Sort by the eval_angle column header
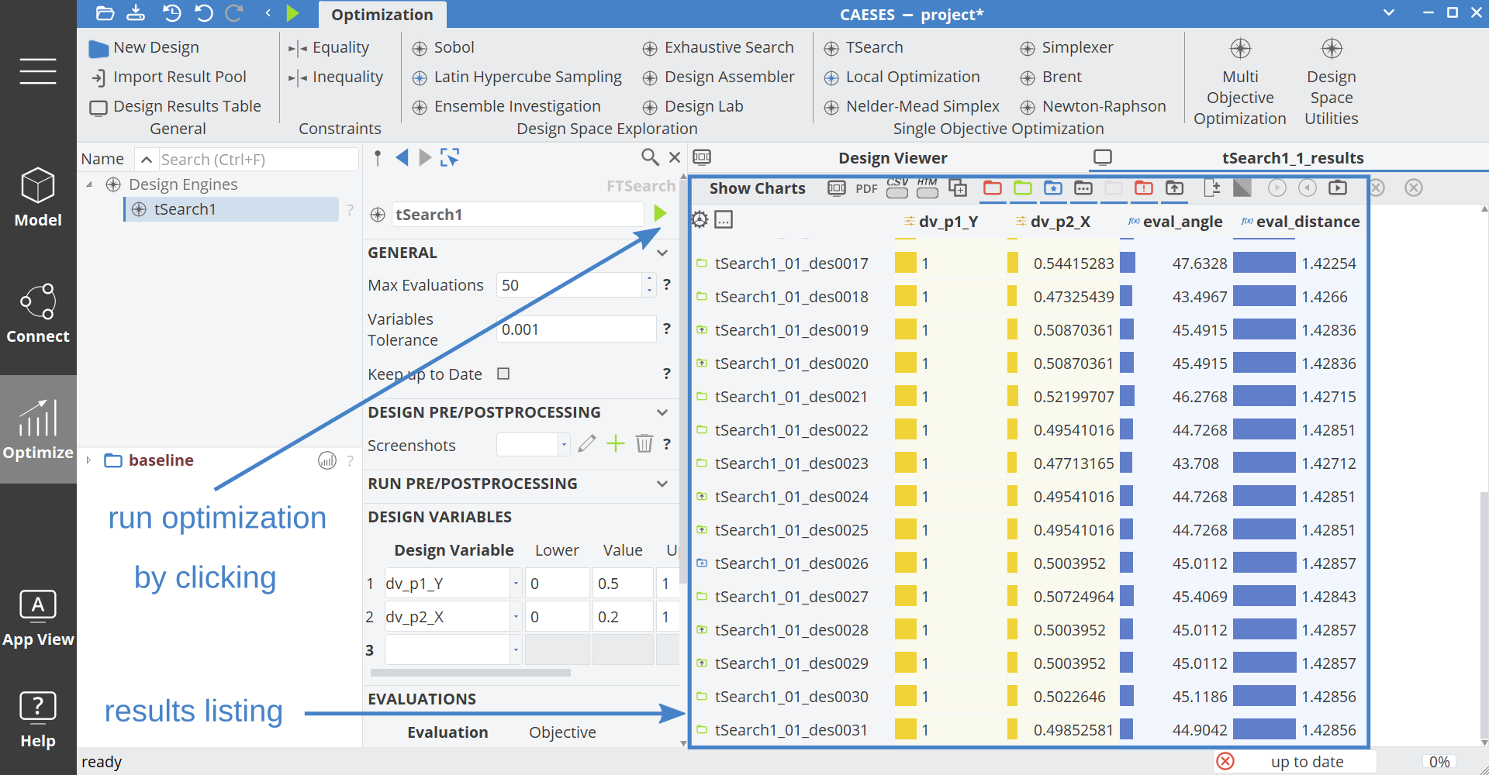 [1176, 222]
